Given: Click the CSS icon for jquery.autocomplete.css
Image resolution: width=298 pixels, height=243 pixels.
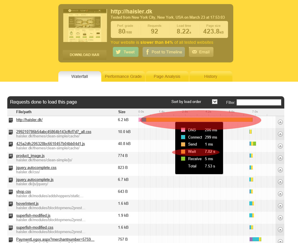Looking at the screenshot, I should click(11, 168).
